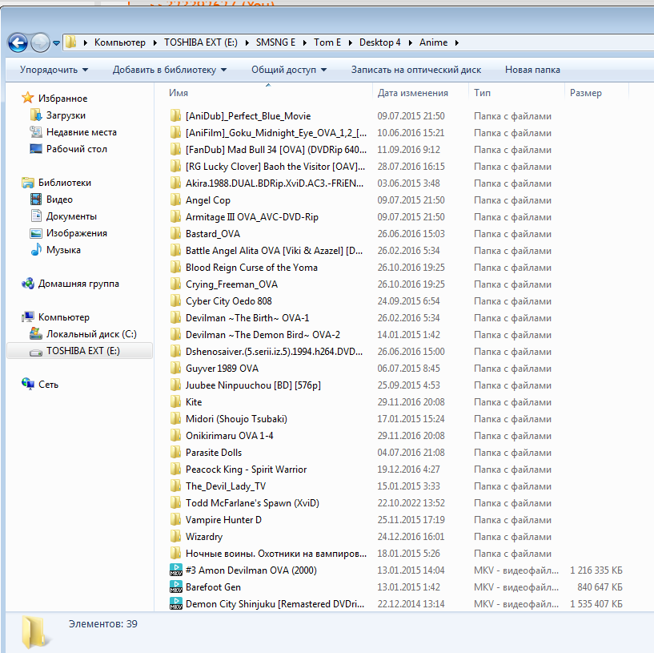Expand the Компьютер breadcrumb arrow
Viewport: 654px width, 653px height.
click(x=154, y=42)
